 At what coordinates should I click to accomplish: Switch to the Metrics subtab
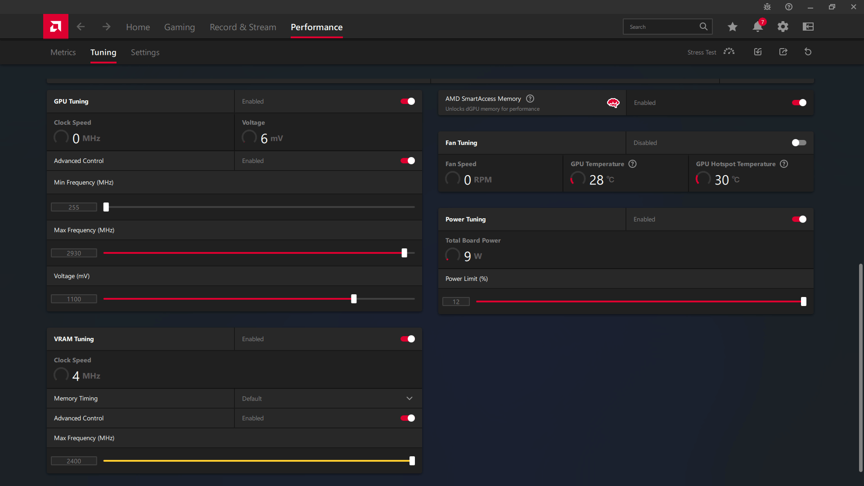tap(63, 52)
